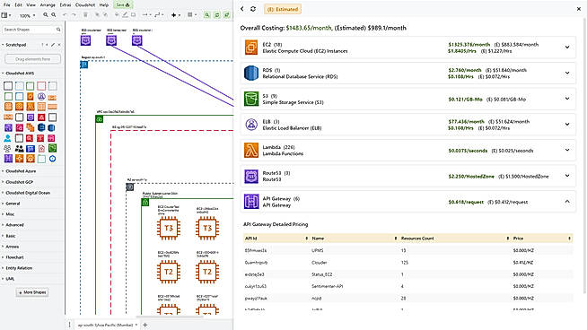Expand the General shapes section
The height and width of the screenshot is (330, 587).
(x=13, y=204)
